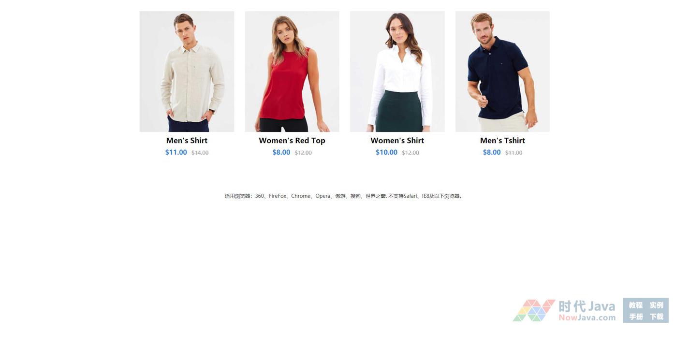Click the Men's Tshirt title
The width and height of the screenshot is (689, 347).
pyautogui.click(x=502, y=141)
